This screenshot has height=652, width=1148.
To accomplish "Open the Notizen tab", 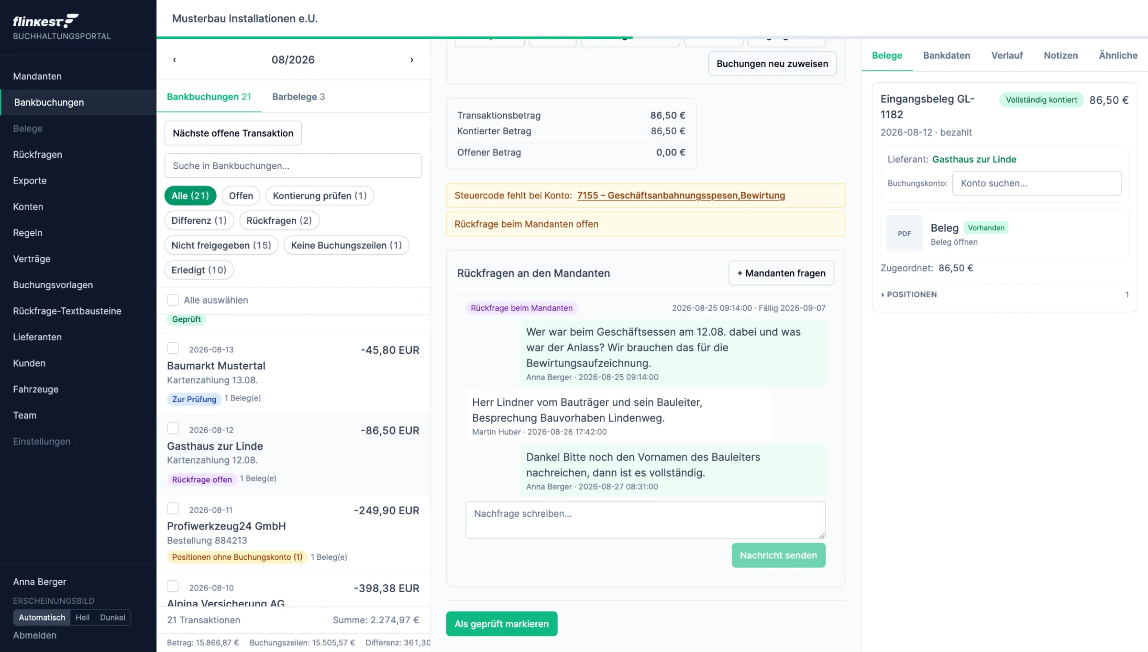I will pyautogui.click(x=1060, y=55).
